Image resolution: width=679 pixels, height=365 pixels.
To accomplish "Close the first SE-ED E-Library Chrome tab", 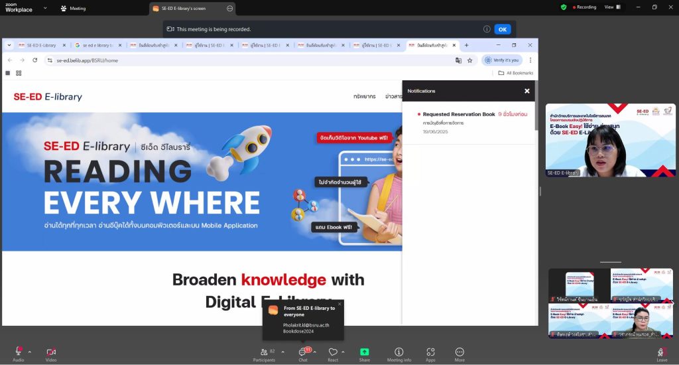I will click(64, 45).
